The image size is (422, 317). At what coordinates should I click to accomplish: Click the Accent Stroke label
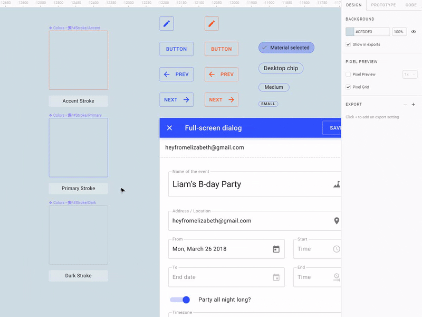click(78, 101)
